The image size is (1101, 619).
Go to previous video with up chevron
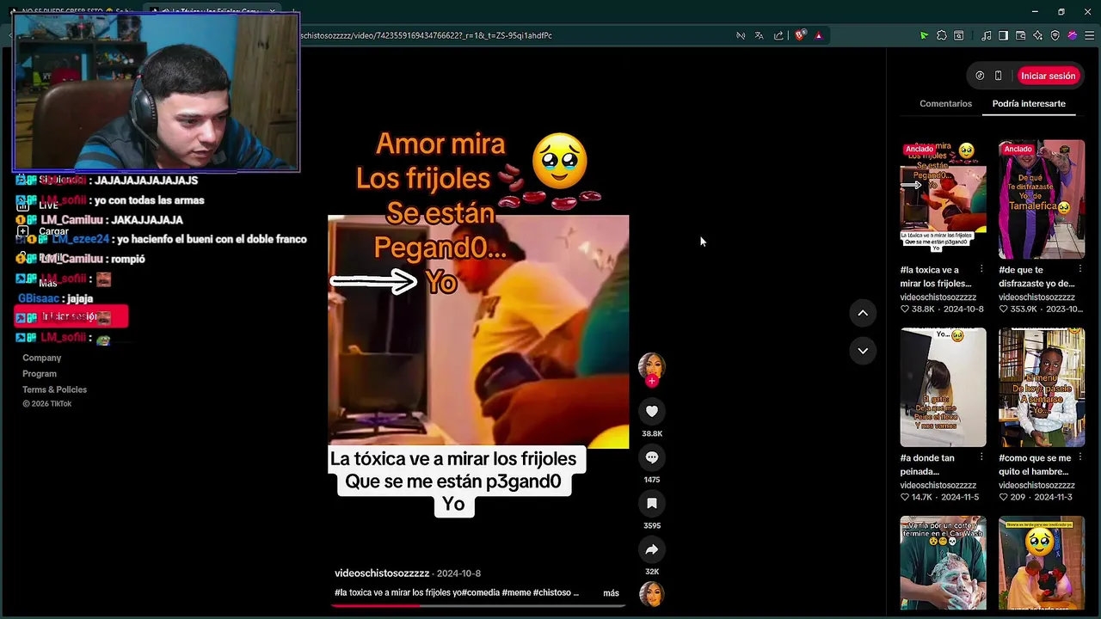click(863, 313)
